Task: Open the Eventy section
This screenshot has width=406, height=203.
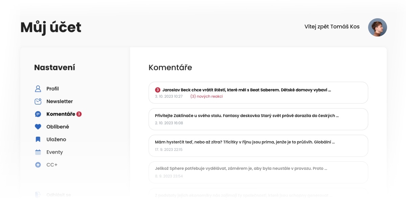Action: point(54,152)
